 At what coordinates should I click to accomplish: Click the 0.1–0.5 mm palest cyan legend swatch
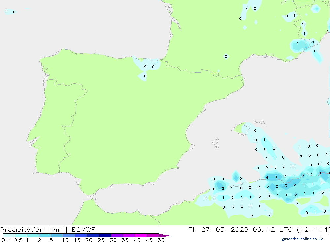click(9, 235)
